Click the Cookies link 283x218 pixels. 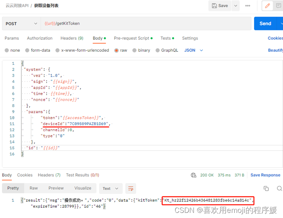[x=275, y=38]
